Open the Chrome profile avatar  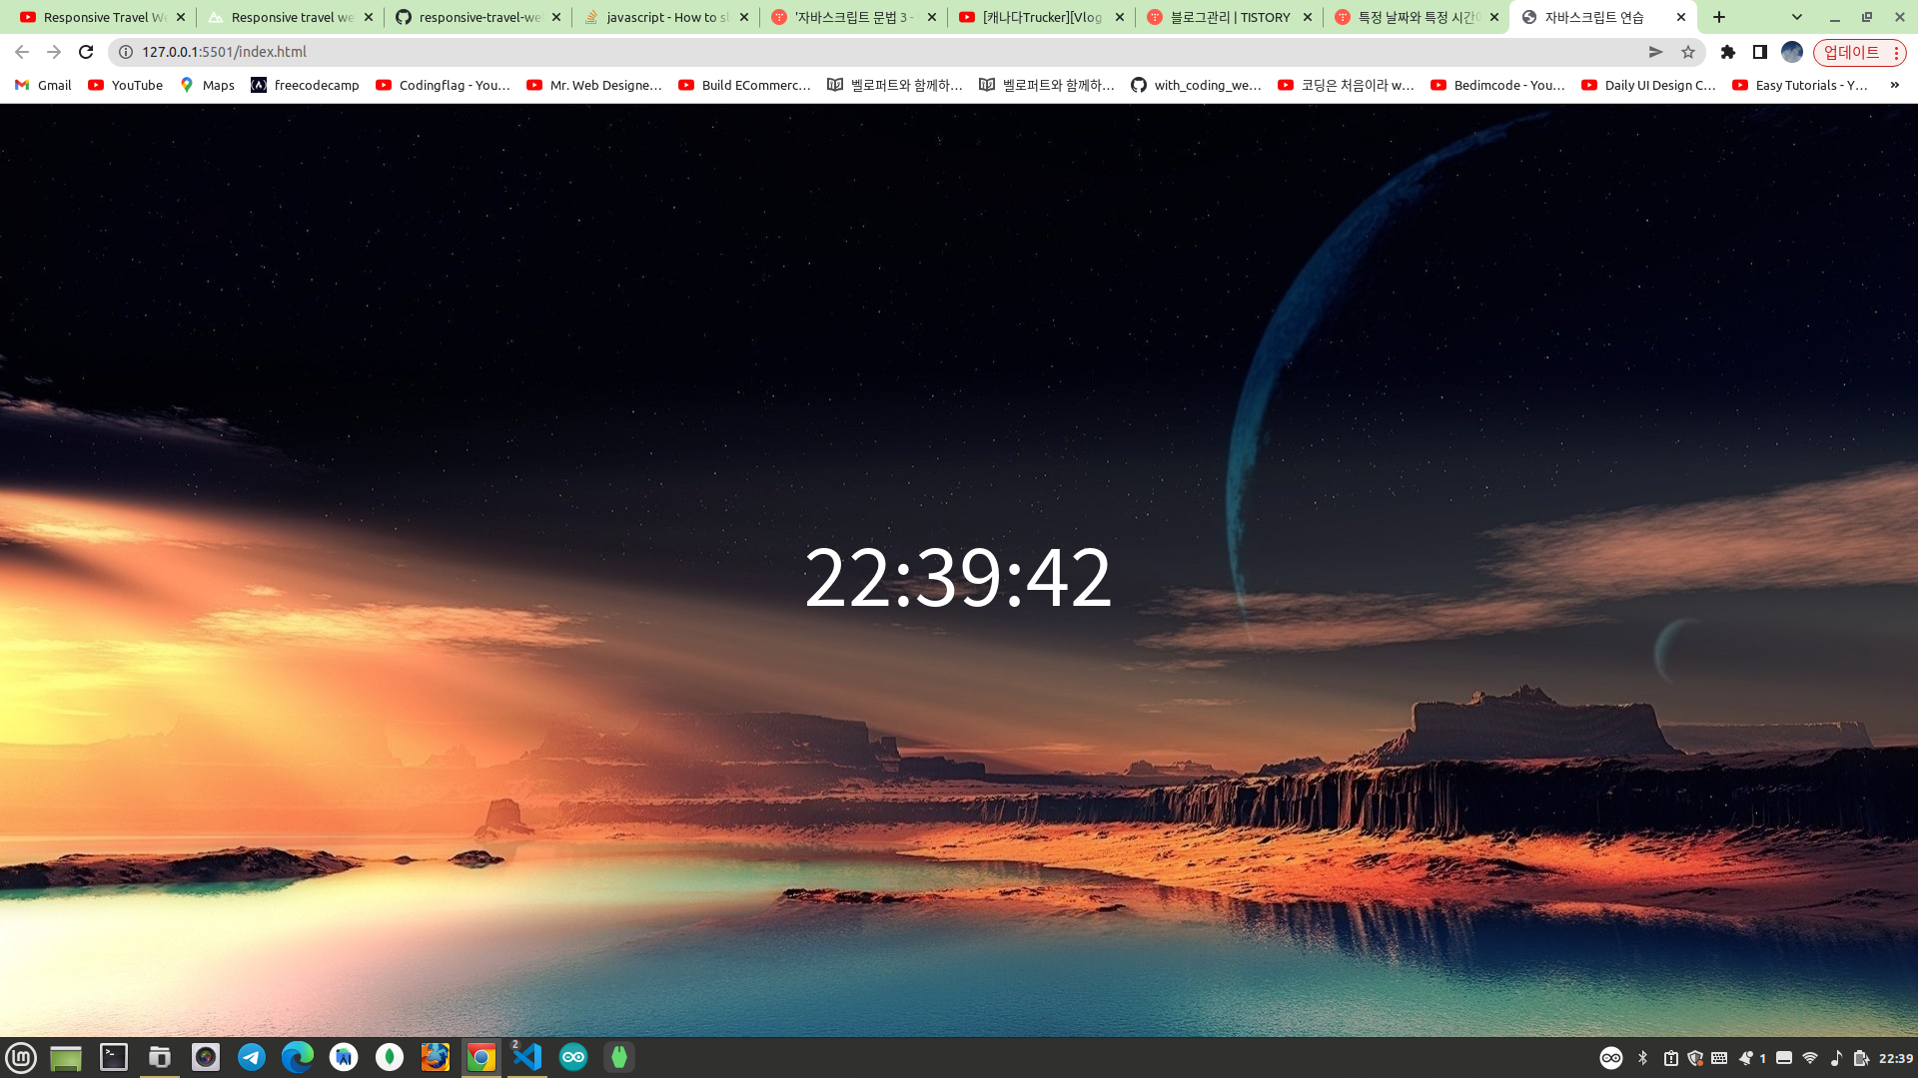tap(1792, 52)
